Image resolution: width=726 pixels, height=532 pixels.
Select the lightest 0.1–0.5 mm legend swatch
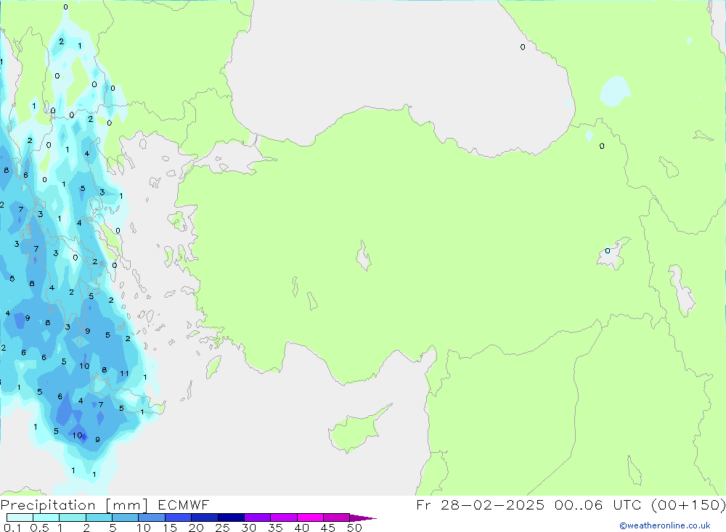coord(20,517)
